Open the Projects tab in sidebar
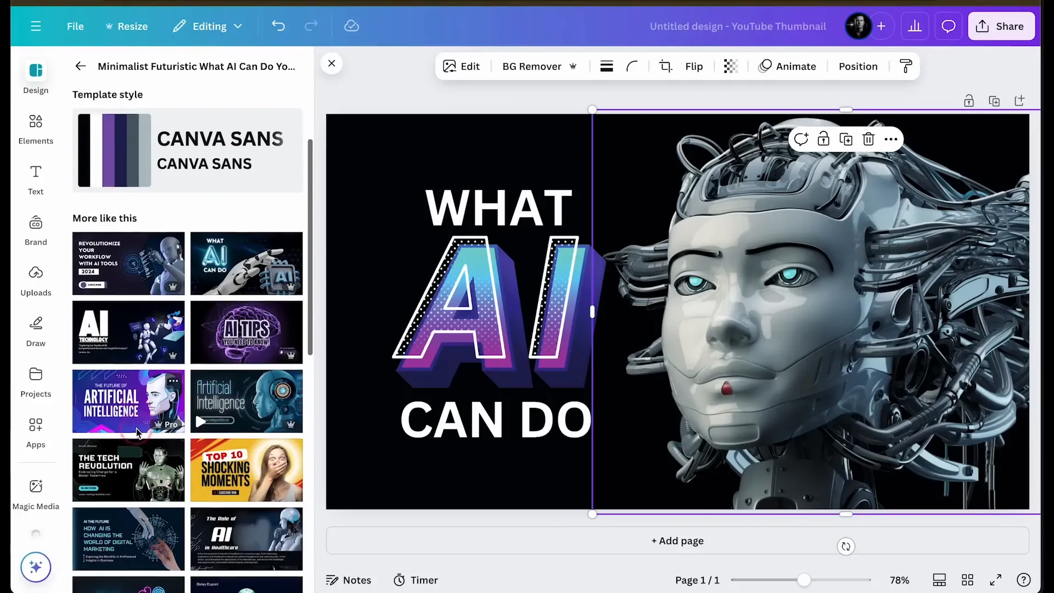 tap(36, 383)
